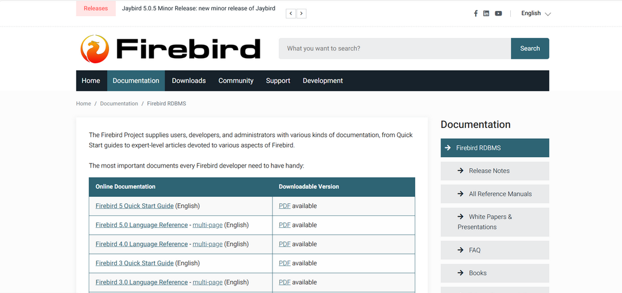Open Books sidebar item
Image resolution: width=622 pixels, height=293 pixels.
click(x=495, y=273)
